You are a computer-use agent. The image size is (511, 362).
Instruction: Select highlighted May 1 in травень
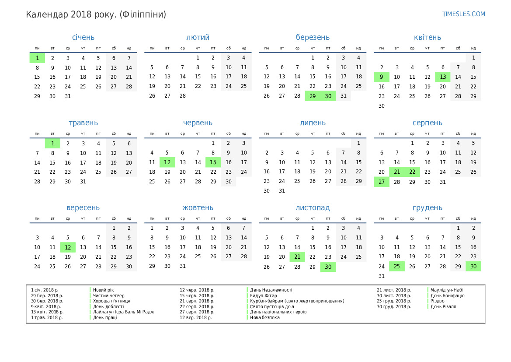point(52,143)
